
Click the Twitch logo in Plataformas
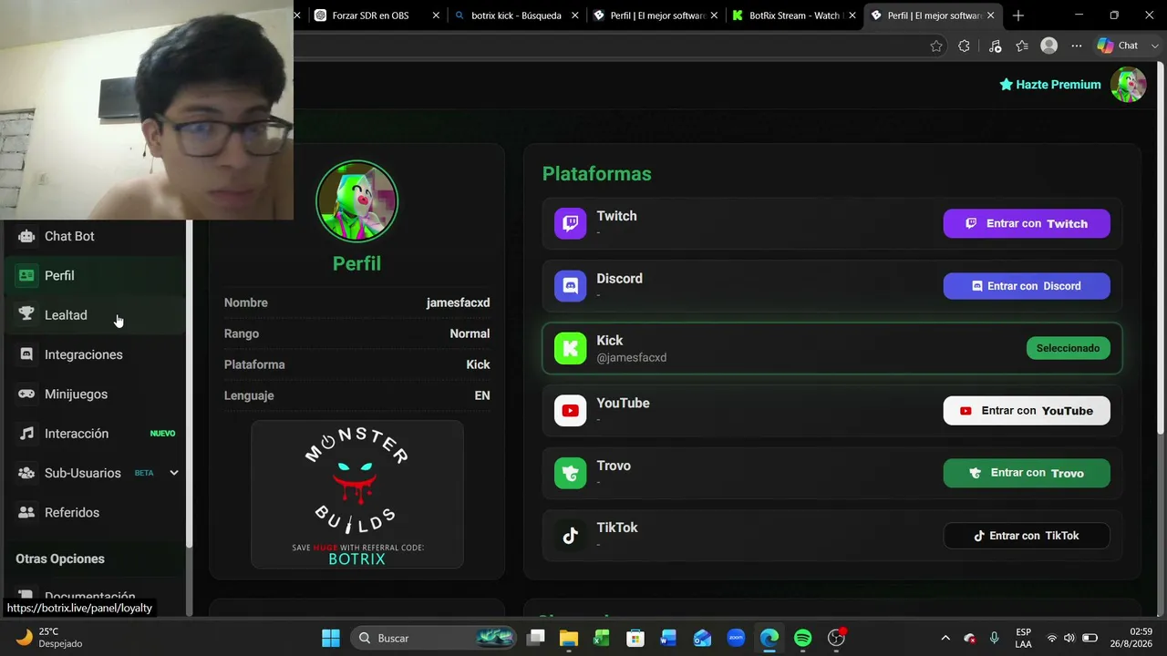coord(571,223)
